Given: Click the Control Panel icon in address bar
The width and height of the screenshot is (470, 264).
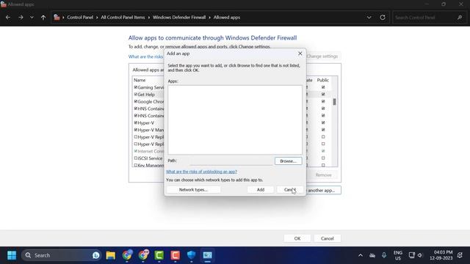Looking at the screenshot, I should (57, 18).
